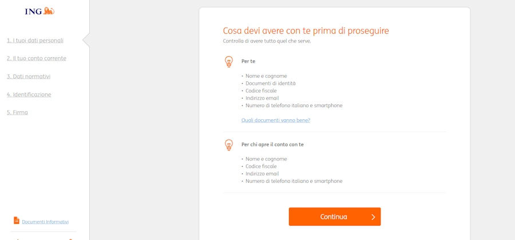The height and width of the screenshot is (240, 515).
Task: Click the lightbulb beside "Per chi apre il conto"
Action: [x=229, y=145]
